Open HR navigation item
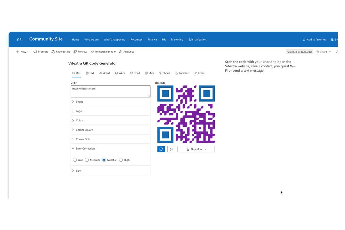The width and height of the screenshot is (345, 230). 164,40
